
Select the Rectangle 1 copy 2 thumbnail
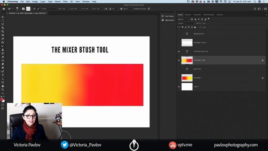point(187,43)
